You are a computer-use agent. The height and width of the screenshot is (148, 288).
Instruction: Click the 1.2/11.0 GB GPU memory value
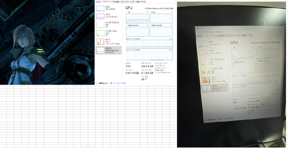(x=239, y=108)
